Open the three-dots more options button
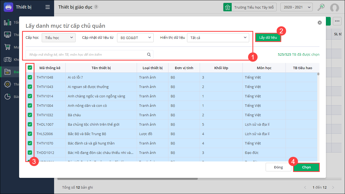Image resolution: width=345 pixels, height=194 pixels. [x=337, y=21]
